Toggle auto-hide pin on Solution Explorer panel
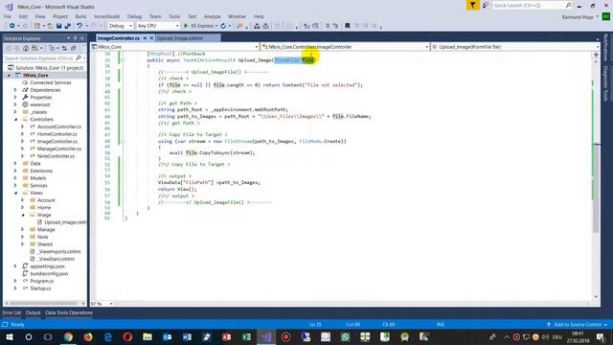 click(75, 38)
